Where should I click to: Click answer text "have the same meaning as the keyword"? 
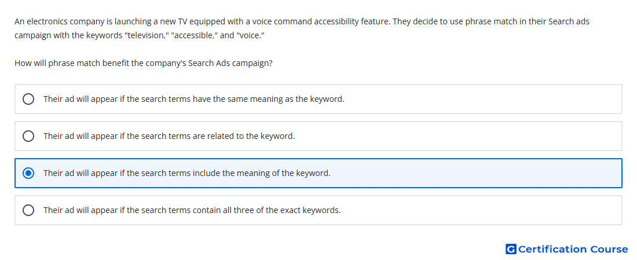268,99
